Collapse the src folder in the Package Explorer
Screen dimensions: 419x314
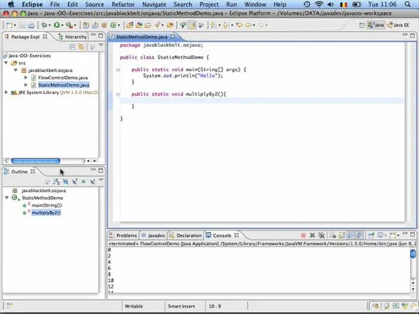tap(6, 63)
